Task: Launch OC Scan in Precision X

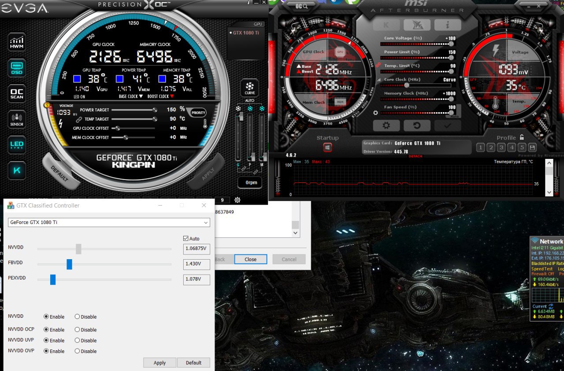Action: (17, 94)
